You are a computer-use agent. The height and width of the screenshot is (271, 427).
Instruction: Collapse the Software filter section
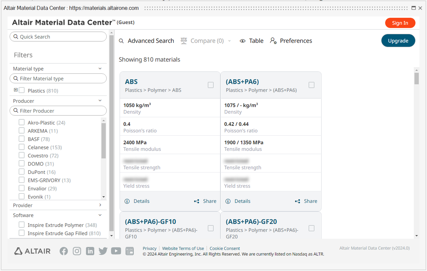point(100,215)
